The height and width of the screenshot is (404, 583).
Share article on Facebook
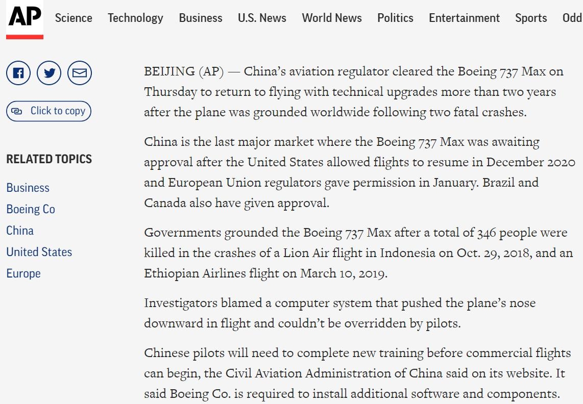(18, 73)
